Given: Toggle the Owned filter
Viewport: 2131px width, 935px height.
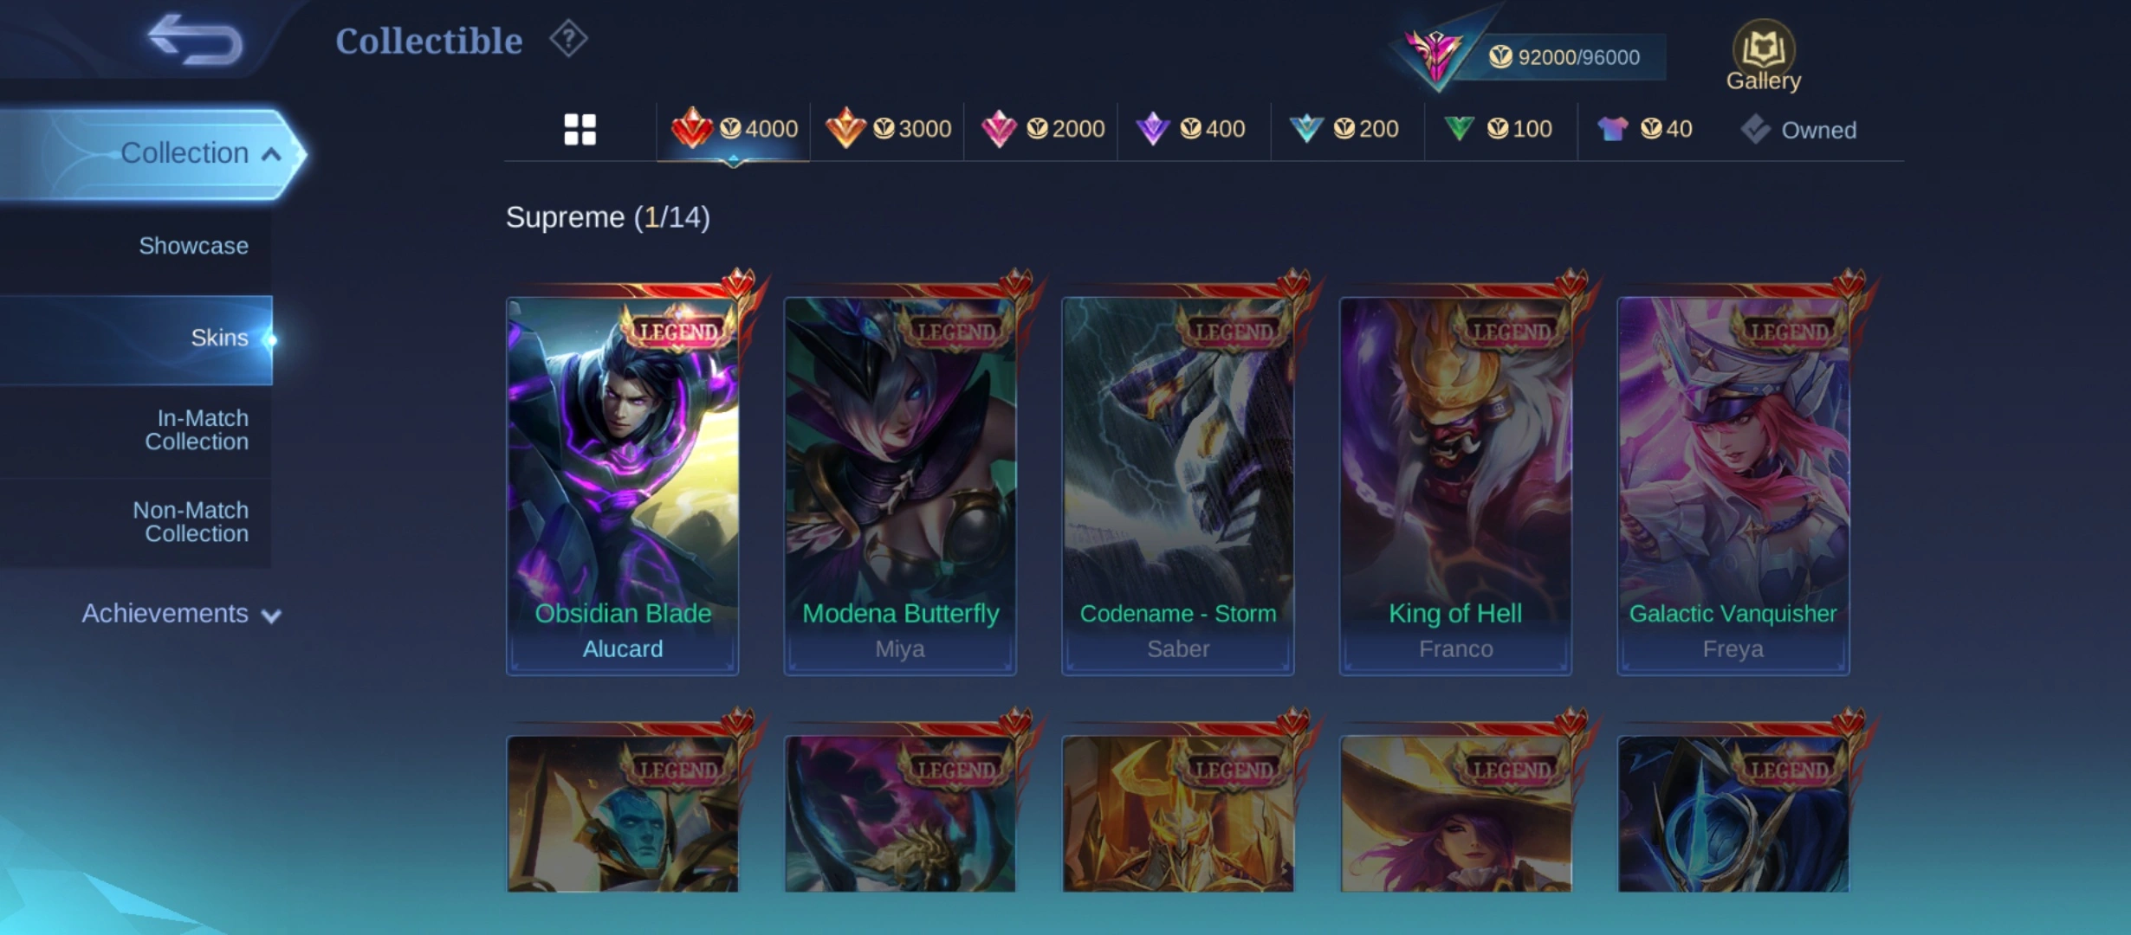Looking at the screenshot, I should (x=1799, y=130).
